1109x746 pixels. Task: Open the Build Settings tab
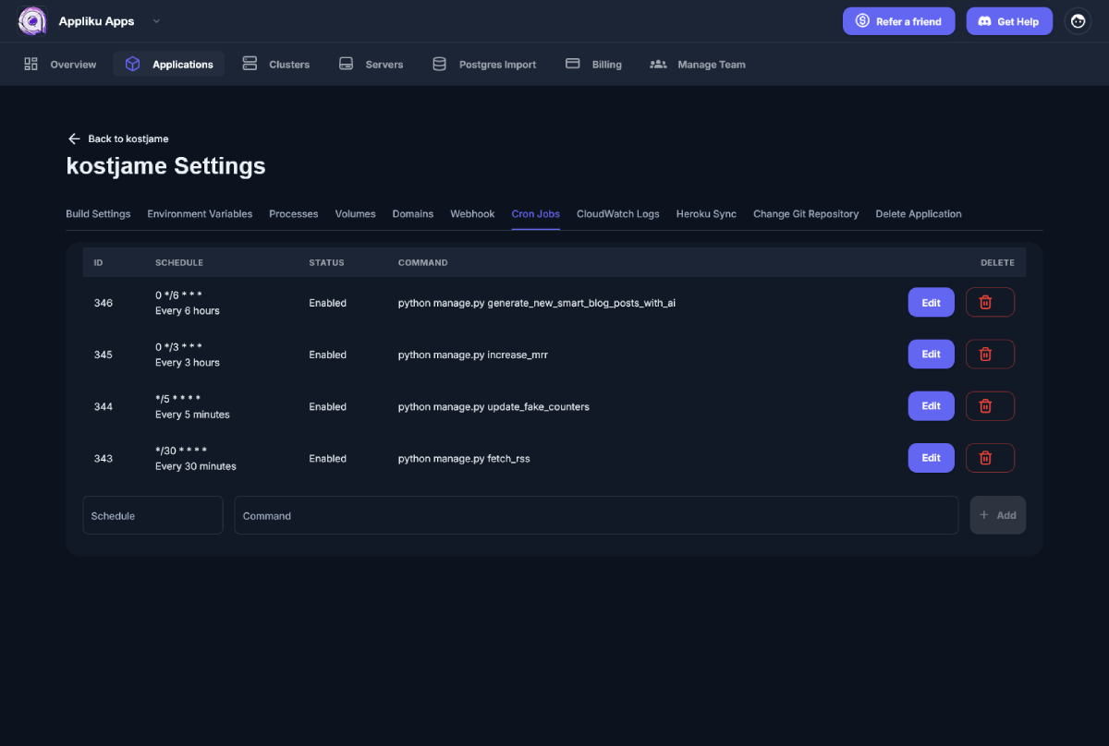(98, 213)
